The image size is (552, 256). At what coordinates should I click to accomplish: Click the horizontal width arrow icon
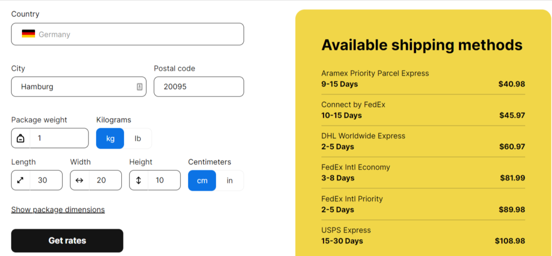pyautogui.click(x=80, y=181)
